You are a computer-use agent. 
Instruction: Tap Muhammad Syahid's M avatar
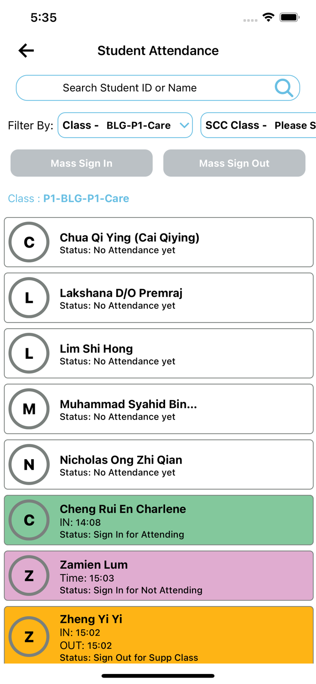(x=29, y=409)
